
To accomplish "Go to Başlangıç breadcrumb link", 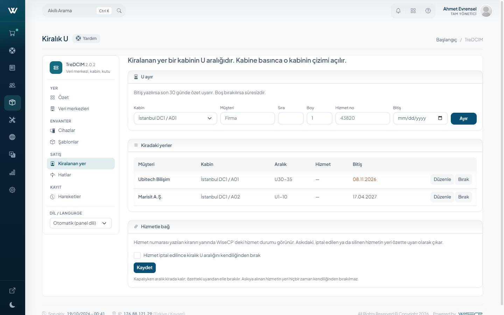I will click(x=447, y=40).
